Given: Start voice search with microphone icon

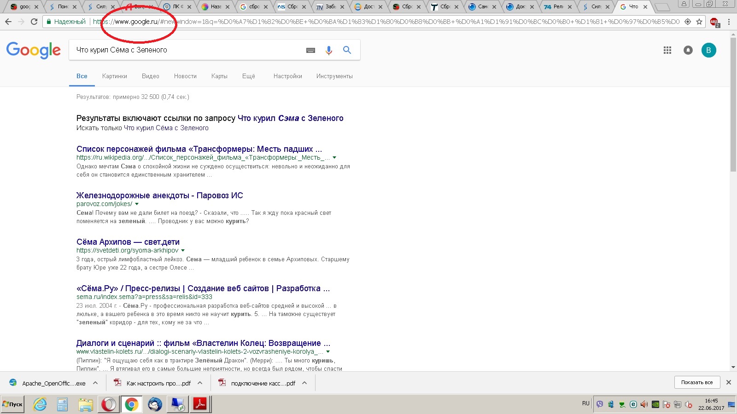Looking at the screenshot, I should (328, 50).
